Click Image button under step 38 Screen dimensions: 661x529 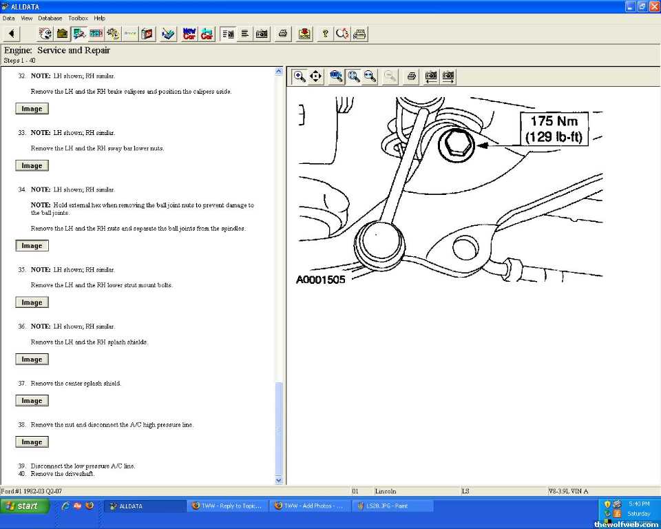32,442
